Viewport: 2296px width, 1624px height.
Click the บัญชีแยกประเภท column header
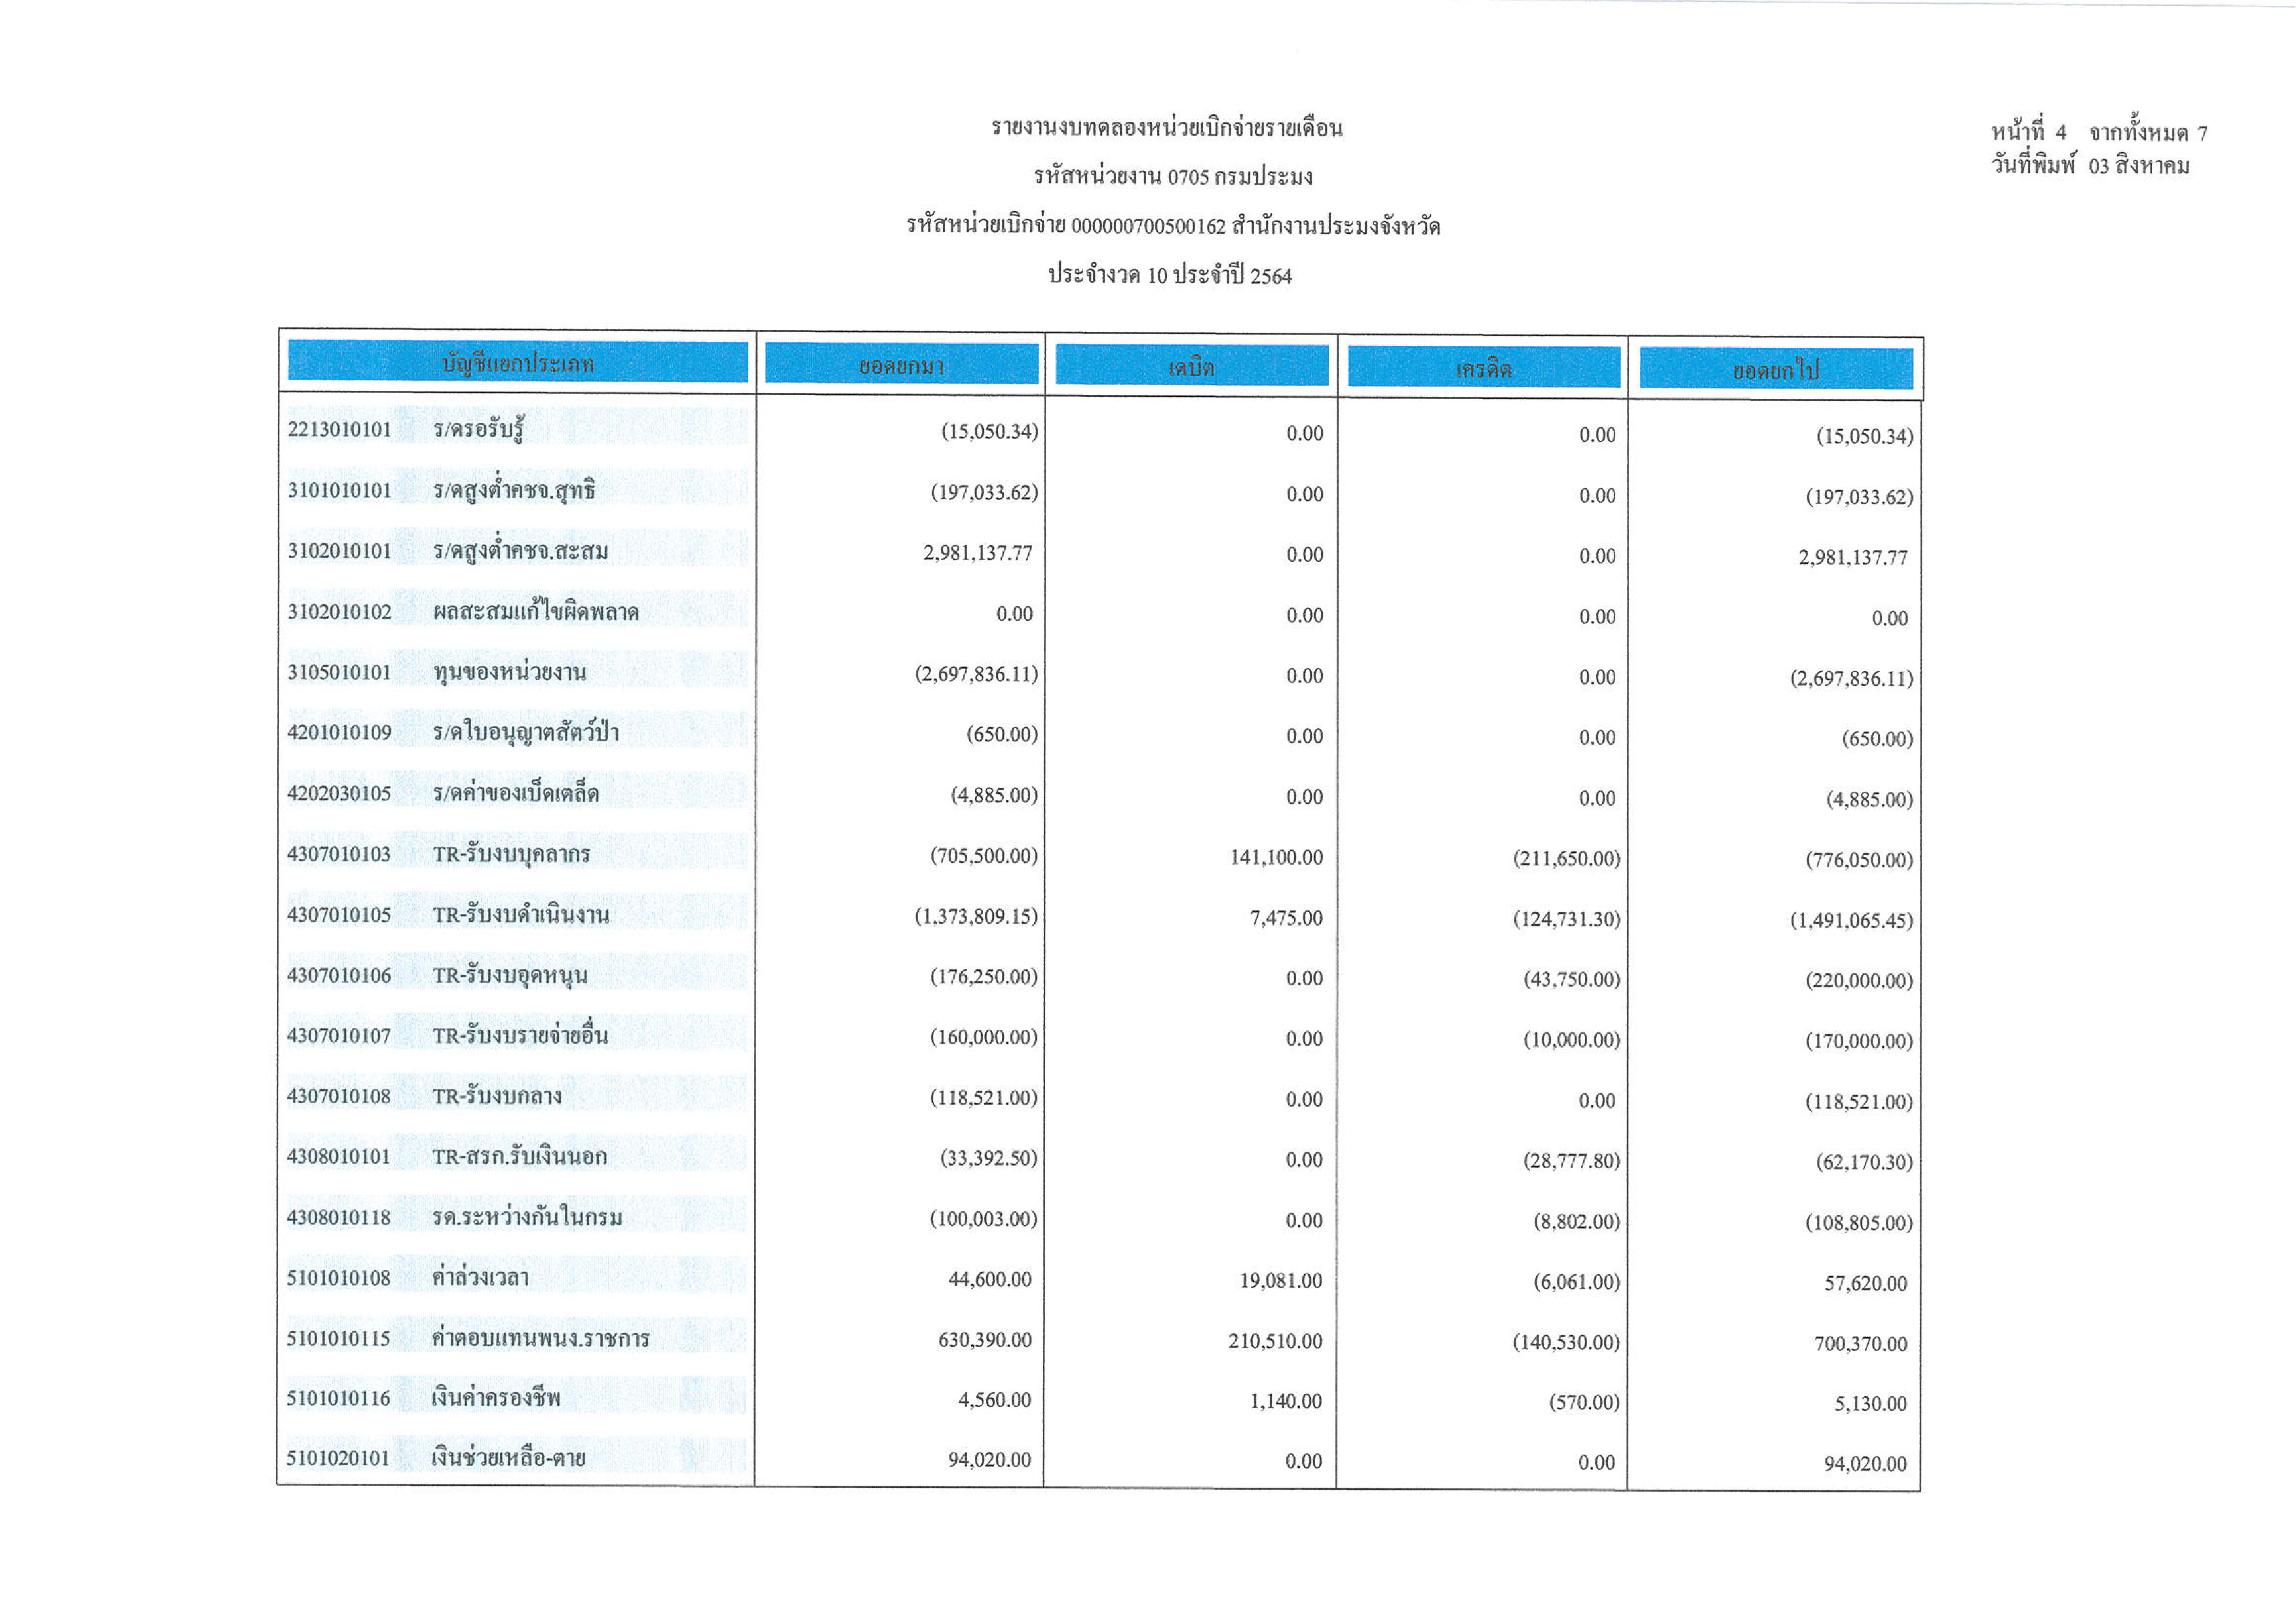click(517, 363)
